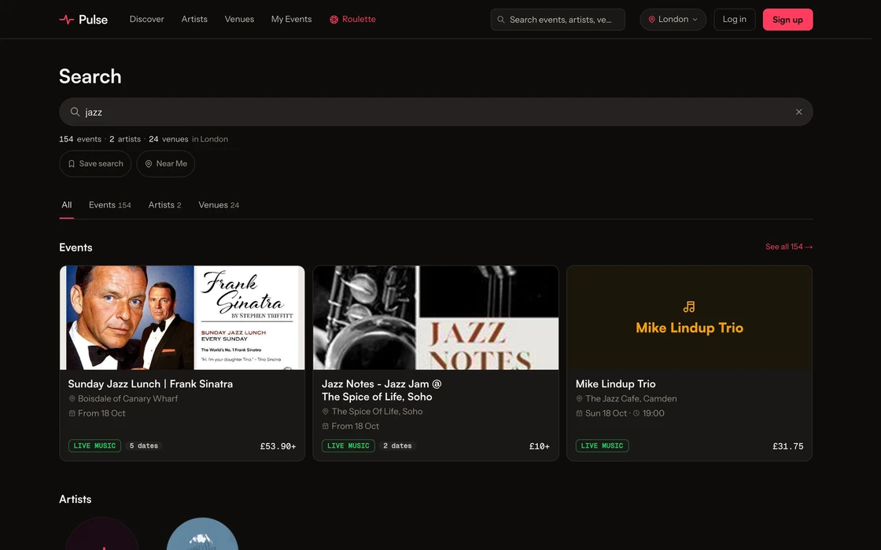Image resolution: width=881 pixels, height=550 pixels.
Task: Focus the main jazz search field
Action: tap(436, 112)
